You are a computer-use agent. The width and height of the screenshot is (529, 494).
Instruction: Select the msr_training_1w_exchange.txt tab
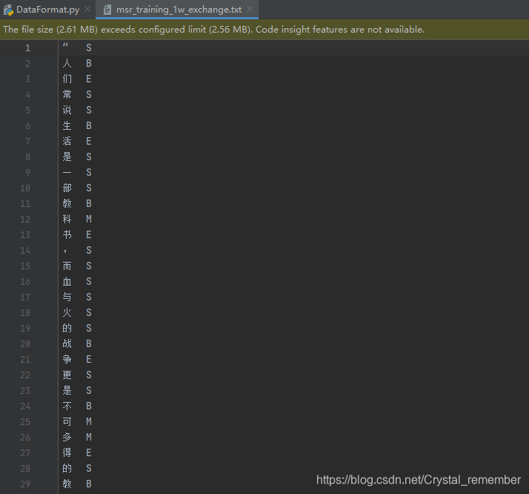tap(177, 10)
